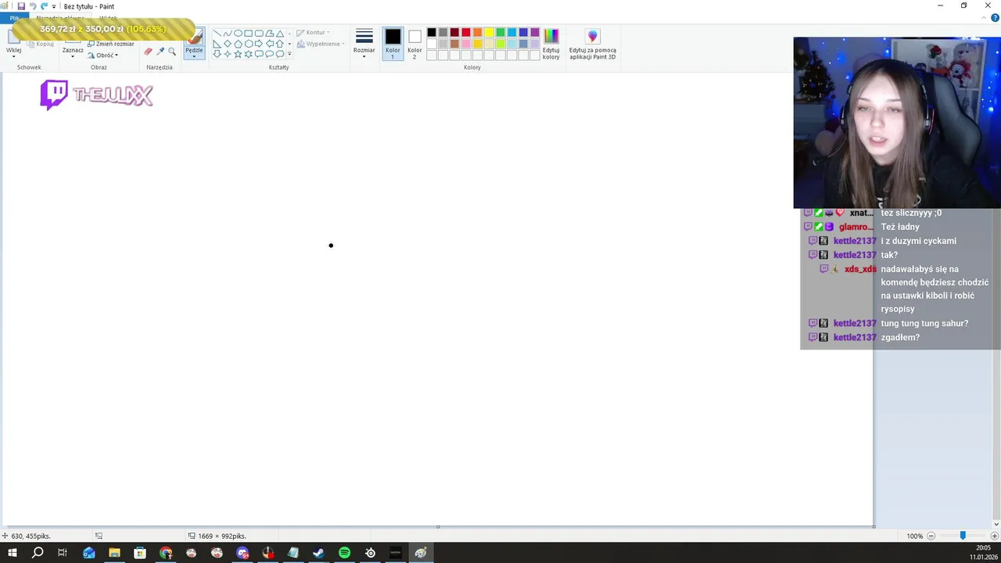Click the '1669 × 992piks.' canvas size text

click(x=222, y=536)
